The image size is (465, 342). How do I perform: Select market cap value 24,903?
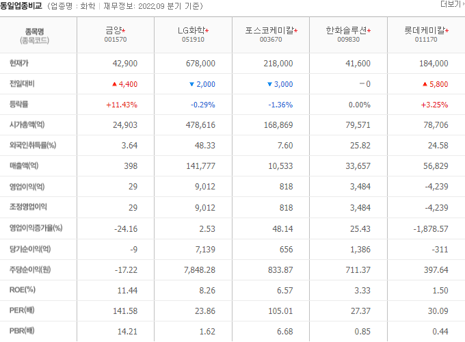[125, 125]
